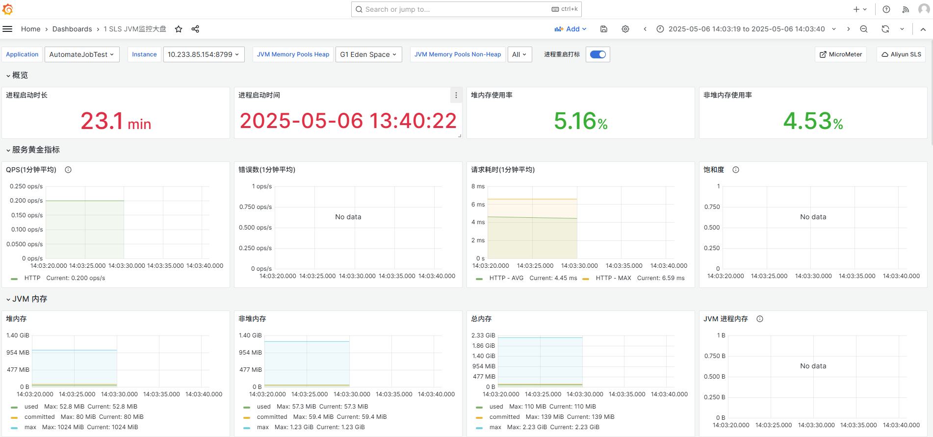Click the HTTP - MAX yellow legend swatch
Image resolution: width=933 pixels, height=437 pixels.
point(586,279)
